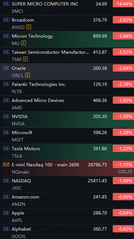Click the D badge next to AVGO
This screenshot has width=134, height=239.
point(29,27)
